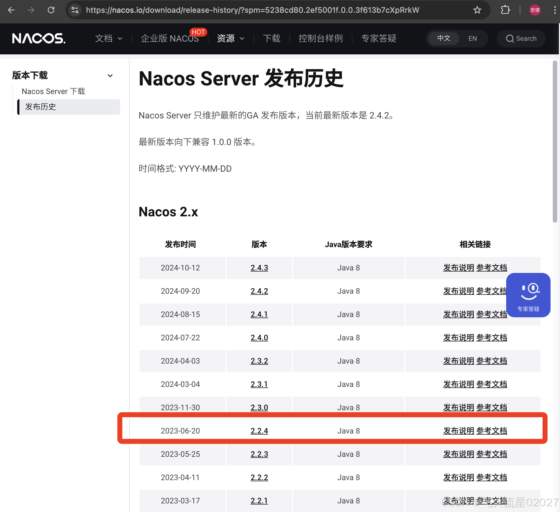This screenshot has width=560, height=512.
Task: Open version 2.4.1 link
Action: 259,314
